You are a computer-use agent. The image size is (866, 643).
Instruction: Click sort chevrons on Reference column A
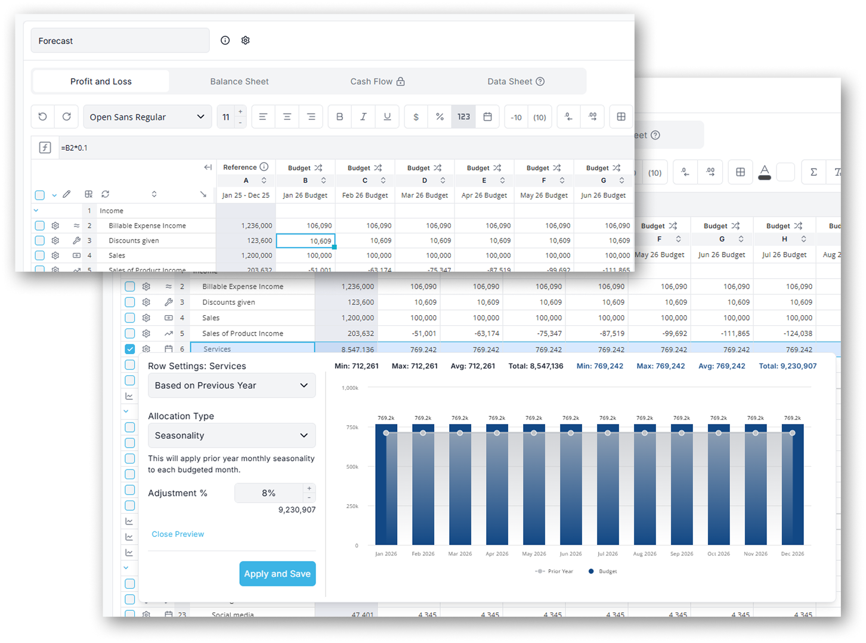[x=264, y=181]
